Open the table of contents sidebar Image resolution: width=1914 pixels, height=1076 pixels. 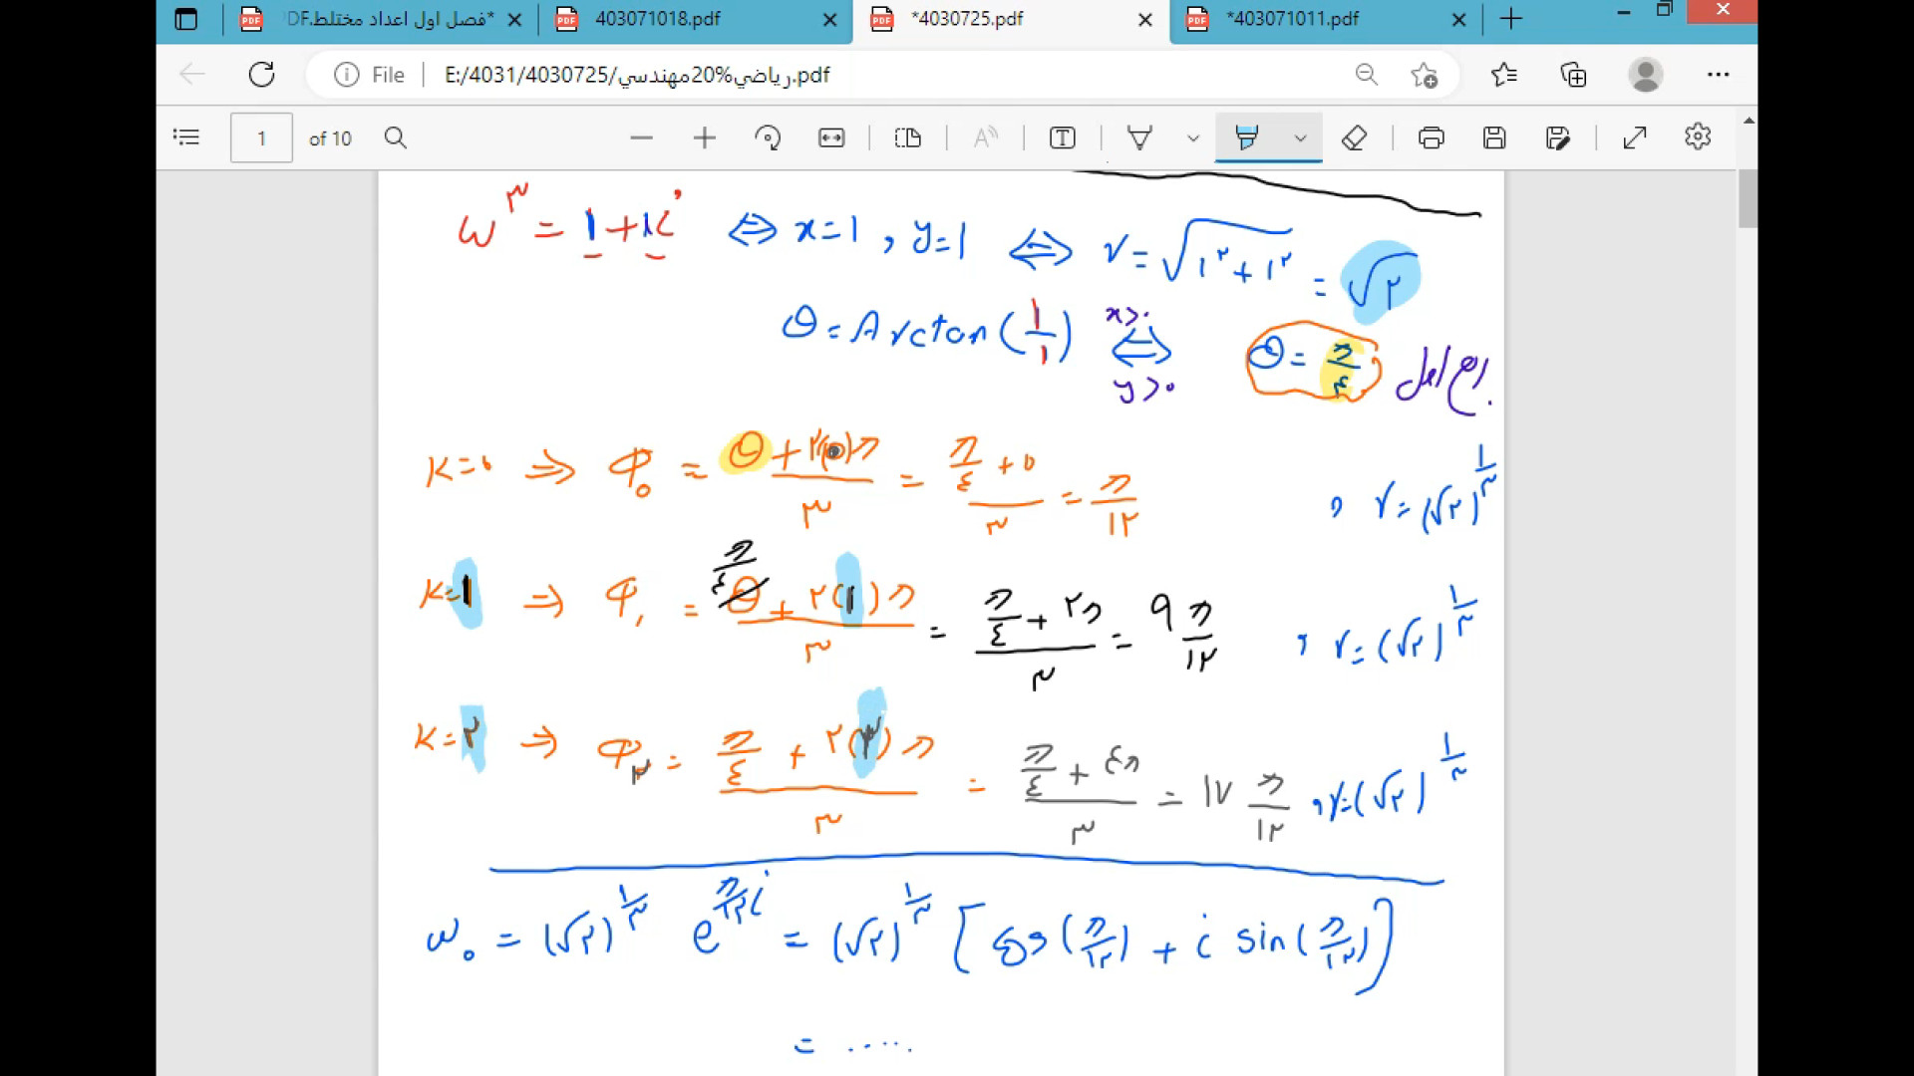(x=186, y=137)
